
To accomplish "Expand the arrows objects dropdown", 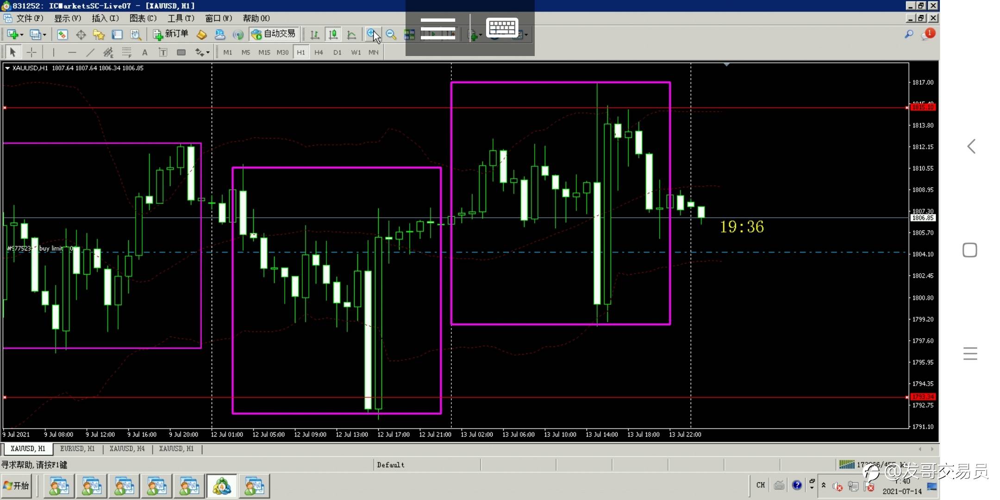I will (208, 52).
